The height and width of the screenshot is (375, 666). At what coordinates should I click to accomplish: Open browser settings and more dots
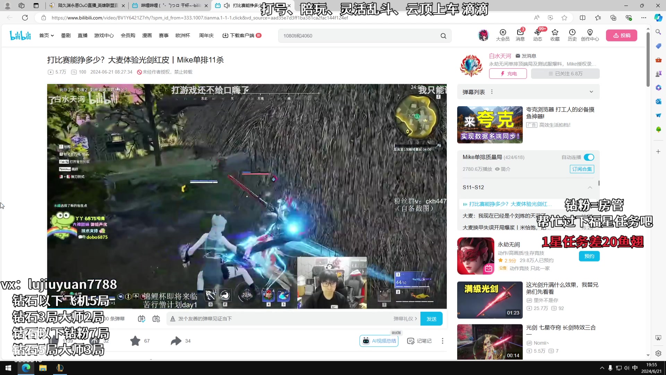pyautogui.click(x=644, y=18)
